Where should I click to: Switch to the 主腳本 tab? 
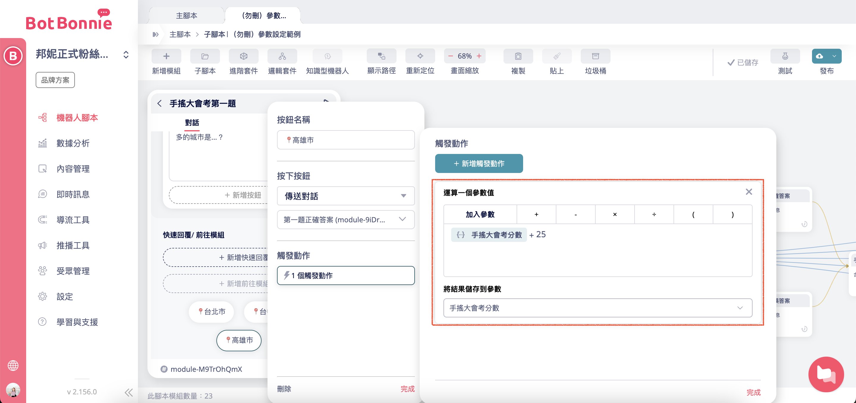[186, 16]
